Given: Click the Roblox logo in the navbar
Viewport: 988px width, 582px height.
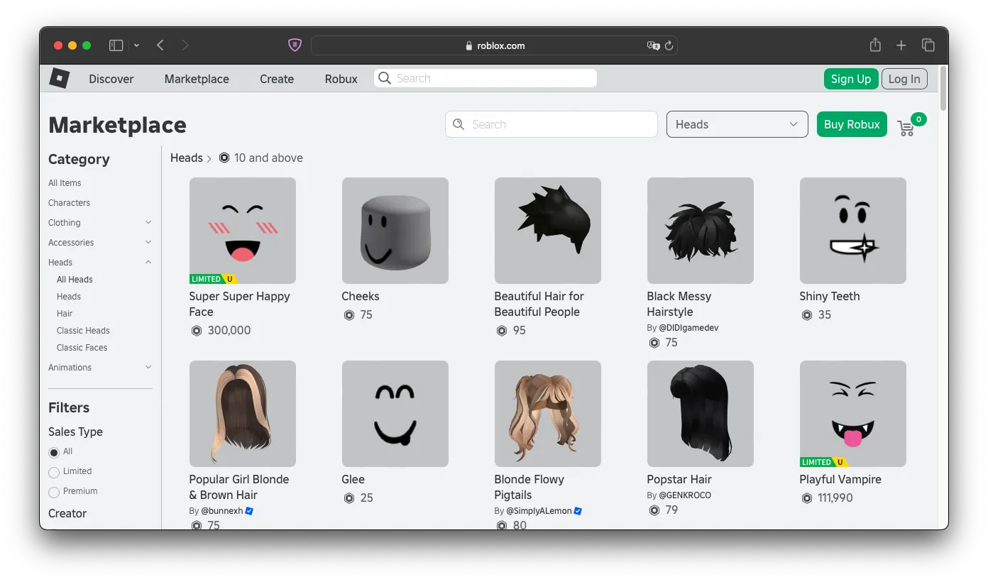Looking at the screenshot, I should tap(59, 78).
